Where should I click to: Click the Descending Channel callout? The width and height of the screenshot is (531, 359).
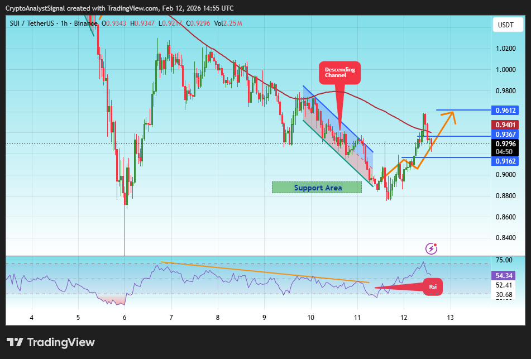[x=339, y=73]
